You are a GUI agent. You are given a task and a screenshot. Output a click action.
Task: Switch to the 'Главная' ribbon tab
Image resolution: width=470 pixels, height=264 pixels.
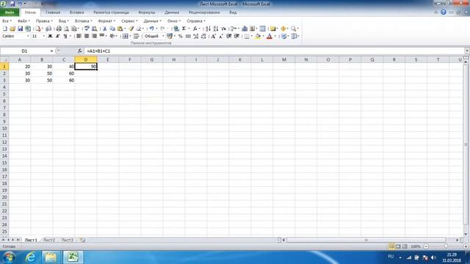(53, 12)
